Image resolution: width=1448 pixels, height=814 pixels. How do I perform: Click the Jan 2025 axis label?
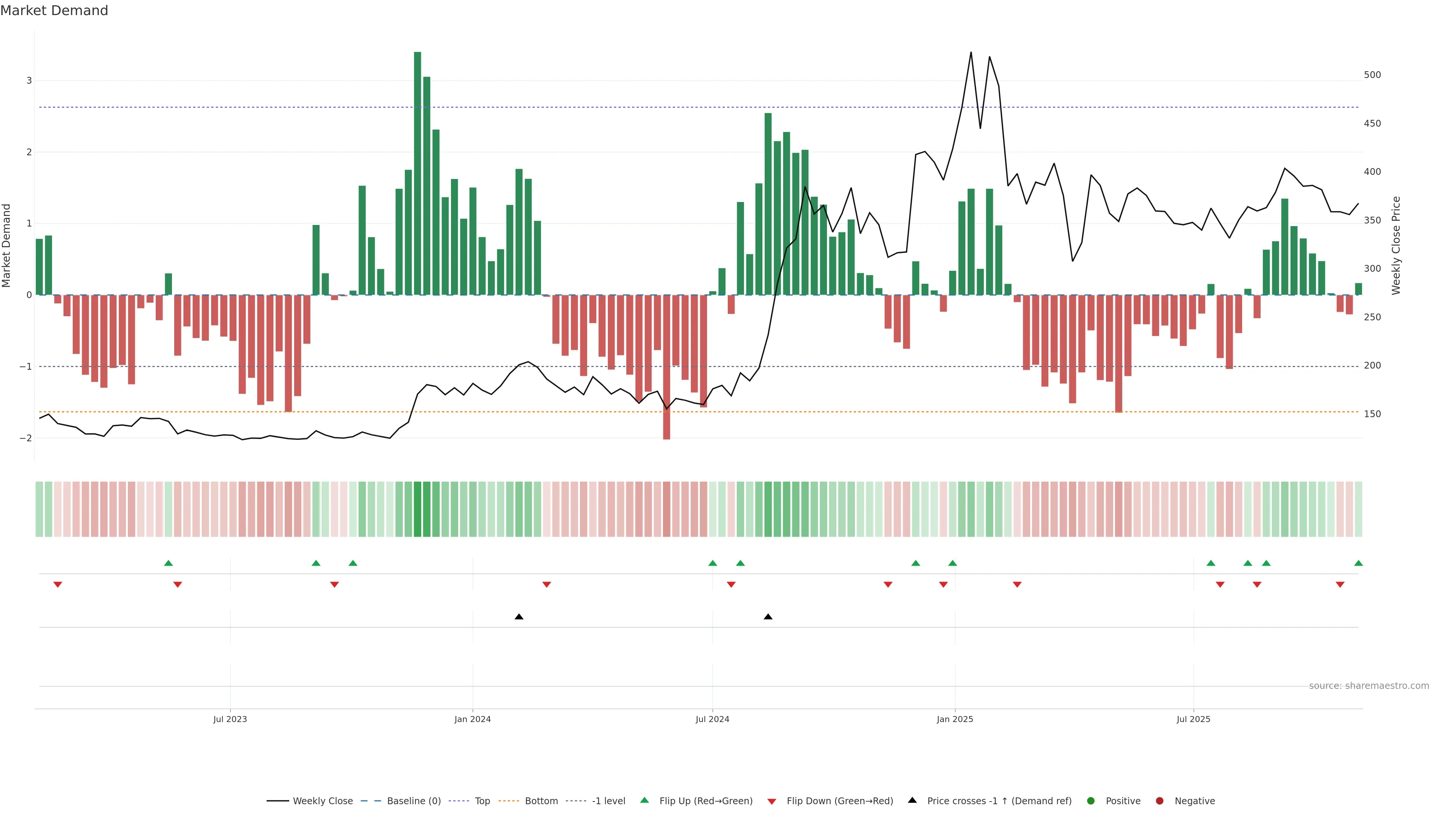954,719
